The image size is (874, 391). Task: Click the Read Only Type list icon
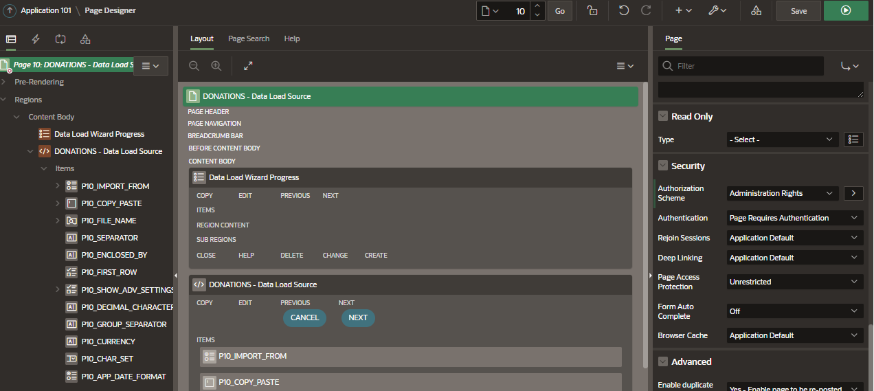tap(853, 139)
